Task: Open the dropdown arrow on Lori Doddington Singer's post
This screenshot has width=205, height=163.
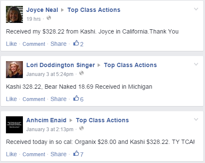Action: click(x=196, y=65)
